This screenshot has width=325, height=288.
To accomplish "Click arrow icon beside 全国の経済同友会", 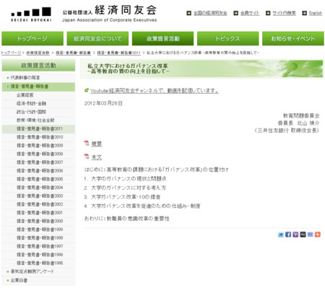I will [x=189, y=13].
